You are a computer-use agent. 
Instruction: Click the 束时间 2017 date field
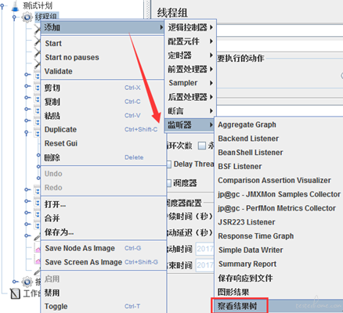point(205,265)
